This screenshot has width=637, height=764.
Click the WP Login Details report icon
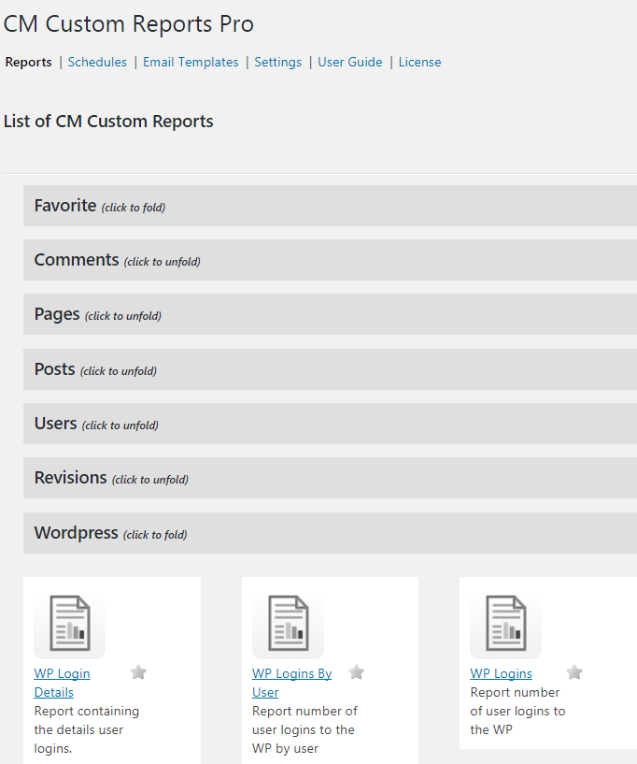pos(69,626)
